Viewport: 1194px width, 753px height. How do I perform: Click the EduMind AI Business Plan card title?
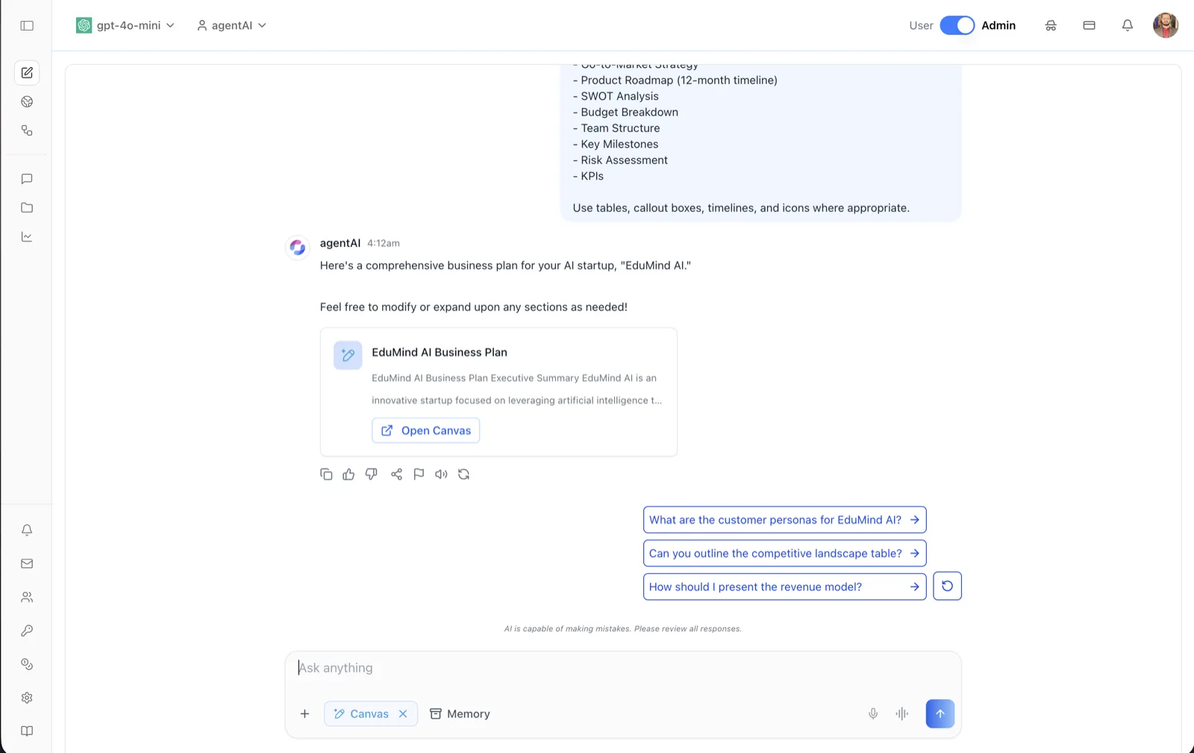tap(440, 352)
